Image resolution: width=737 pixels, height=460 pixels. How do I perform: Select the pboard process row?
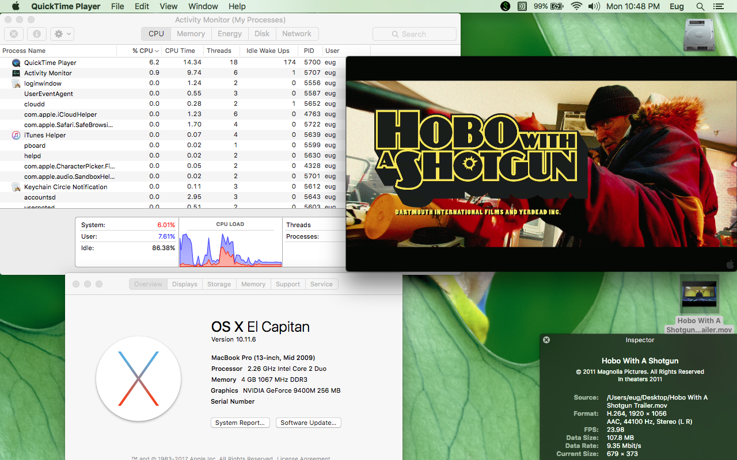click(x=173, y=145)
